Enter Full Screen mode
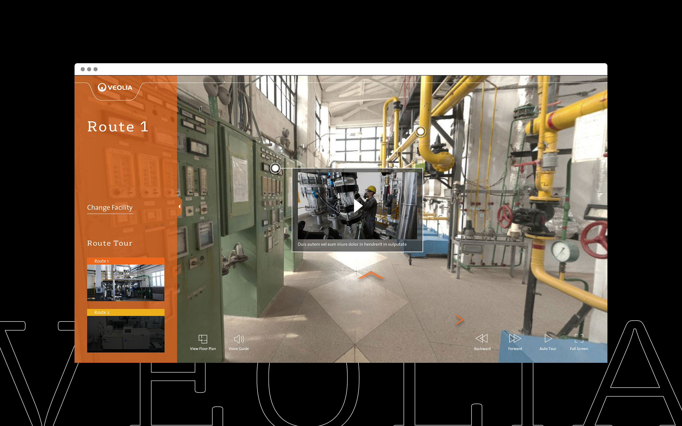This screenshot has height=426, width=682. click(x=579, y=338)
